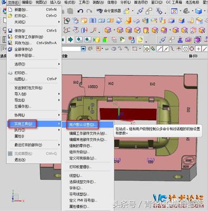The image size is (208, 211).
Task: Choose 全部保存(V) Save All
Action: (34, 49)
